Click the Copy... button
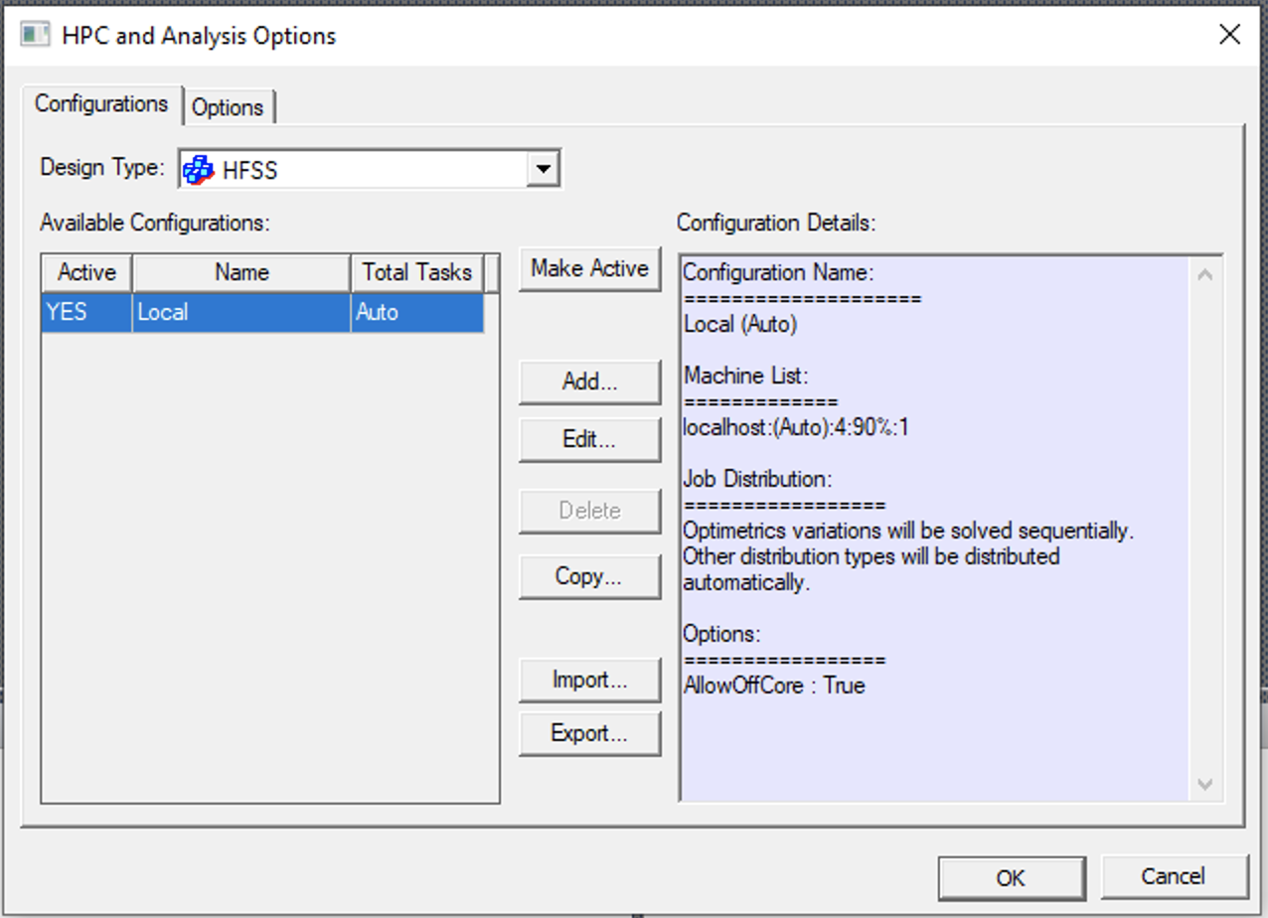Image resolution: width=1268 pixels, height=918 pixels. pos(589,576)
